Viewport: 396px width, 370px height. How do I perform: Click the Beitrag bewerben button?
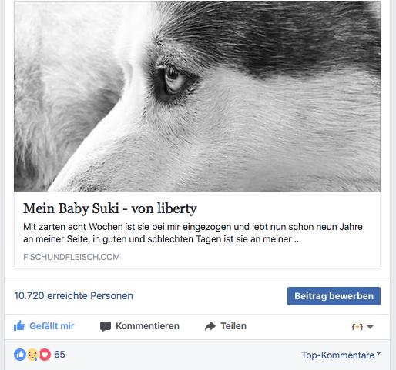[334, 296]
